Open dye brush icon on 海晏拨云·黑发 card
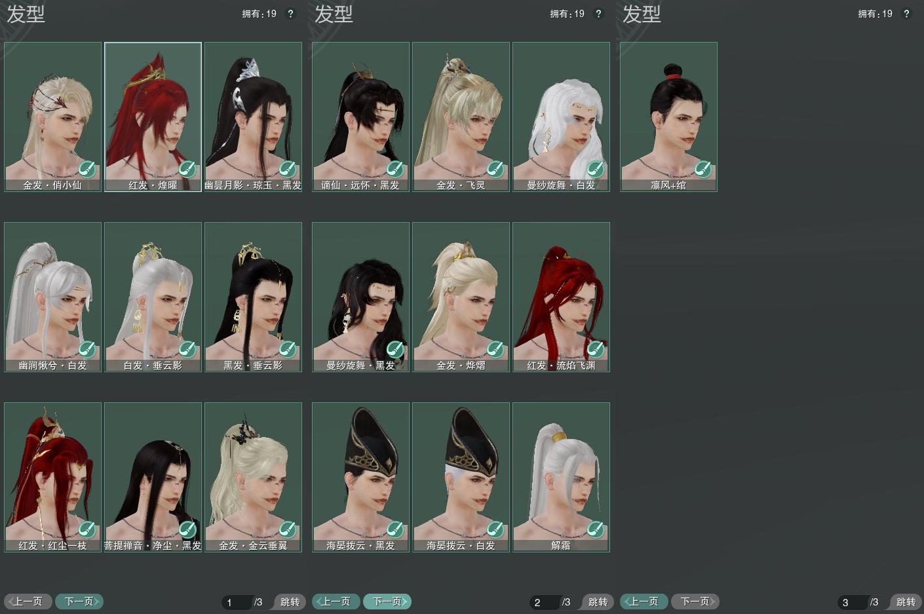Viewport: 924px width, 614px height. [395, 530]
